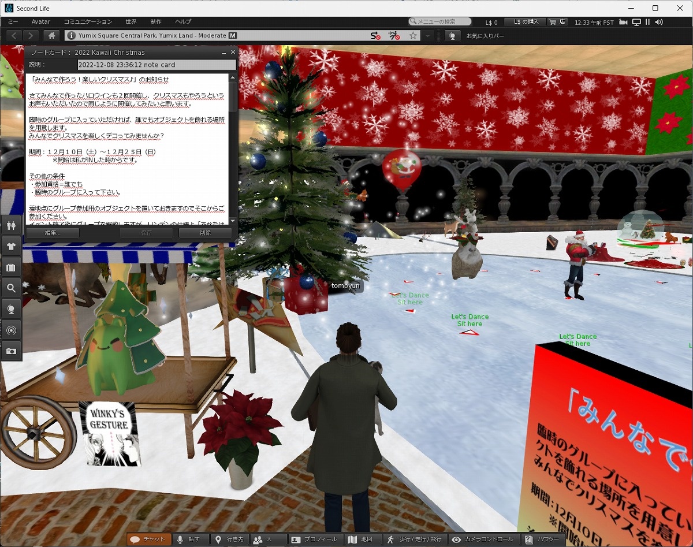Screen dimensions: 693x547
Task: Open the コミュニケーション menu
Action: 88,21
